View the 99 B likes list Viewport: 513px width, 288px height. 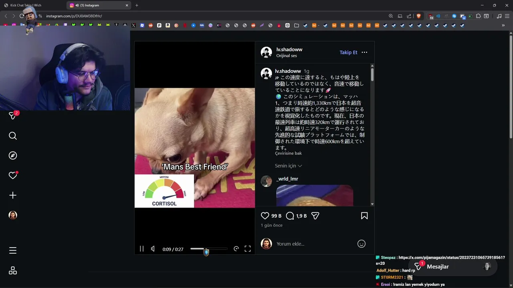tap(276, 216)
